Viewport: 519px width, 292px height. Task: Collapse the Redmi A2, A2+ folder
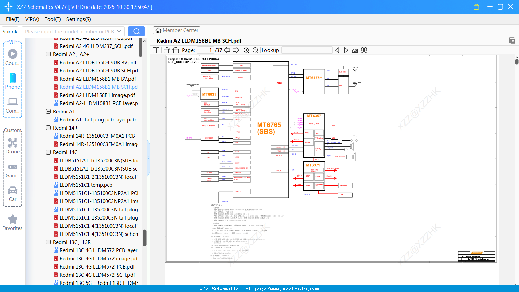click(x=48, y=54)
